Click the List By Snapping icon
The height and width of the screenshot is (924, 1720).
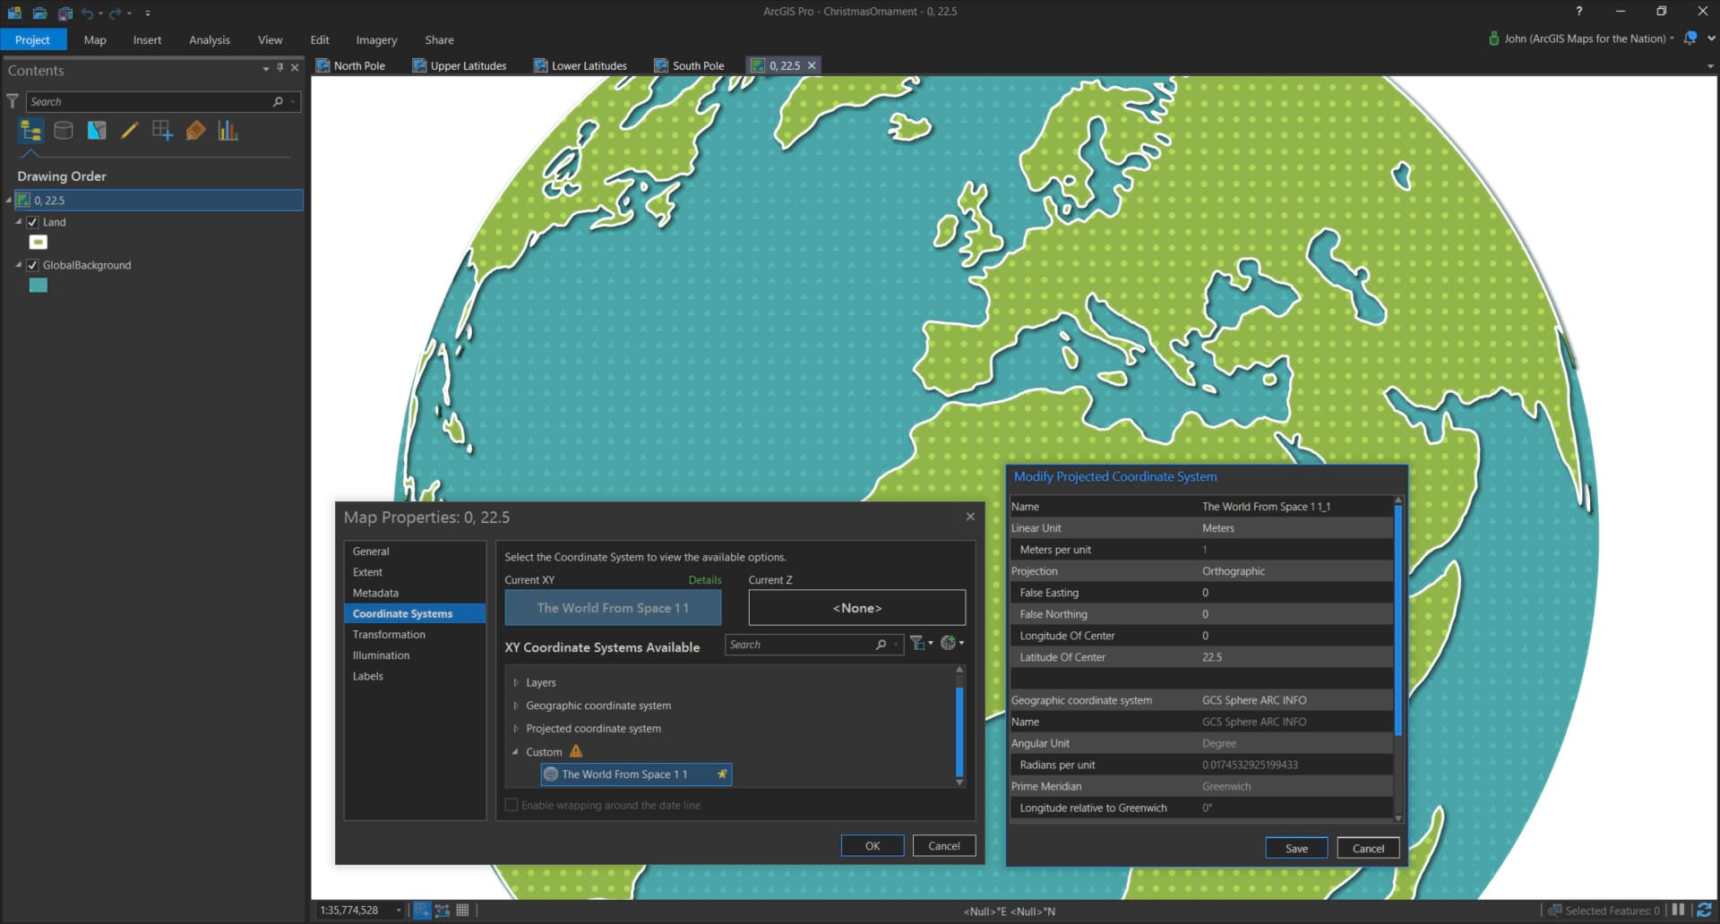(x=162, y=131)
